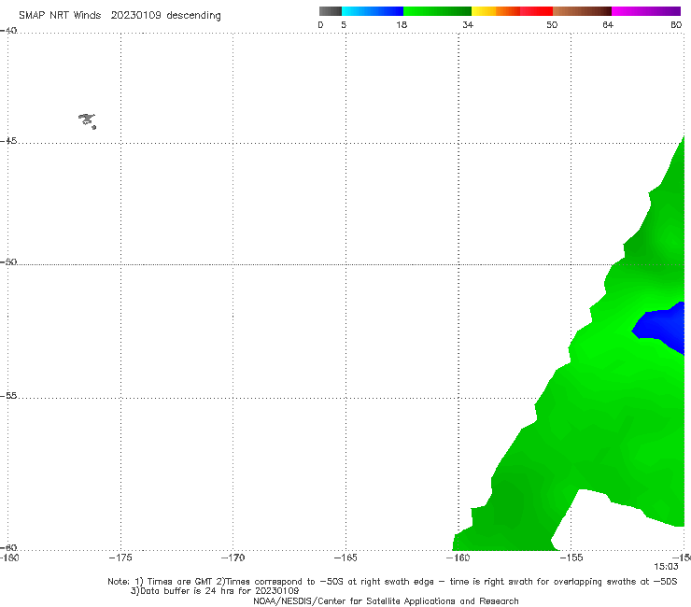Click the gray segment of the color bar
This screenshot has width=691, height=607.
point(330,11)
